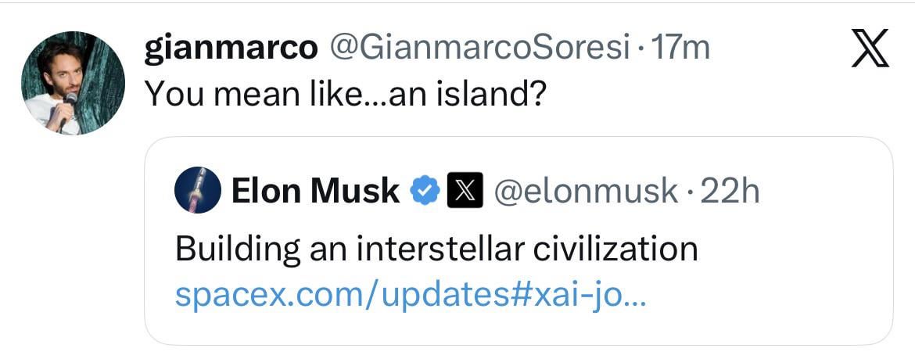Click the 17m timestamp
The width and height of the screenshot is (915, 359).
(x=680, y=48)
